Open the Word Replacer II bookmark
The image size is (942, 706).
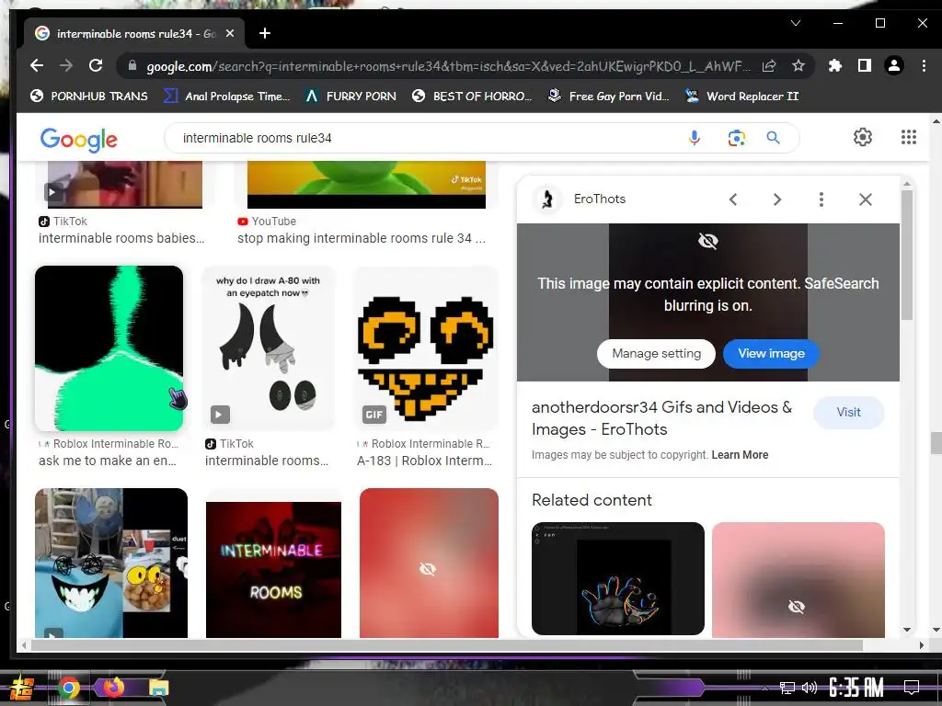click(741, 96)
